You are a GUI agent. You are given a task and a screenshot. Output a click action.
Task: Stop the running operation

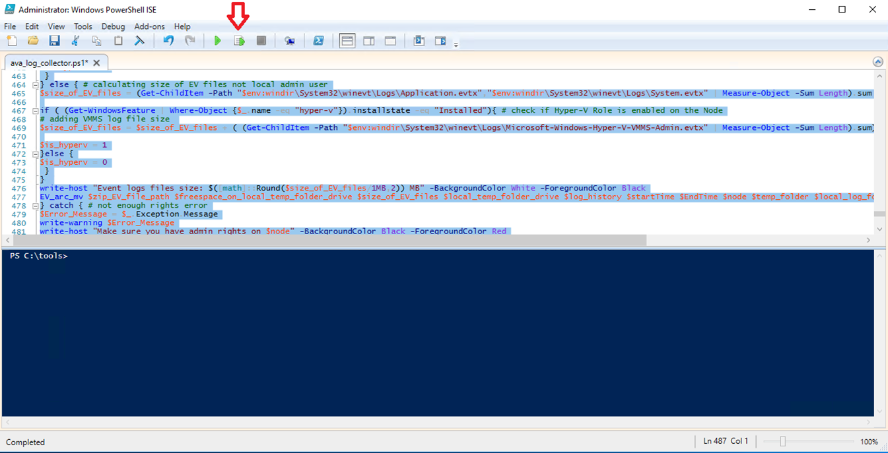coord(260,40)
